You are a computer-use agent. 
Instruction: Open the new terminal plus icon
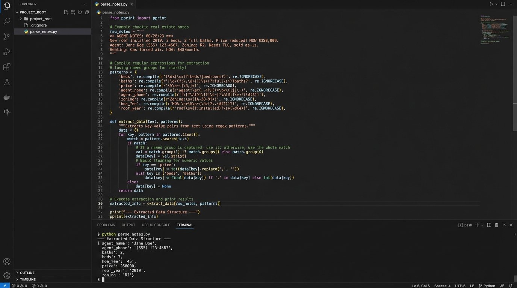(476, 225)
